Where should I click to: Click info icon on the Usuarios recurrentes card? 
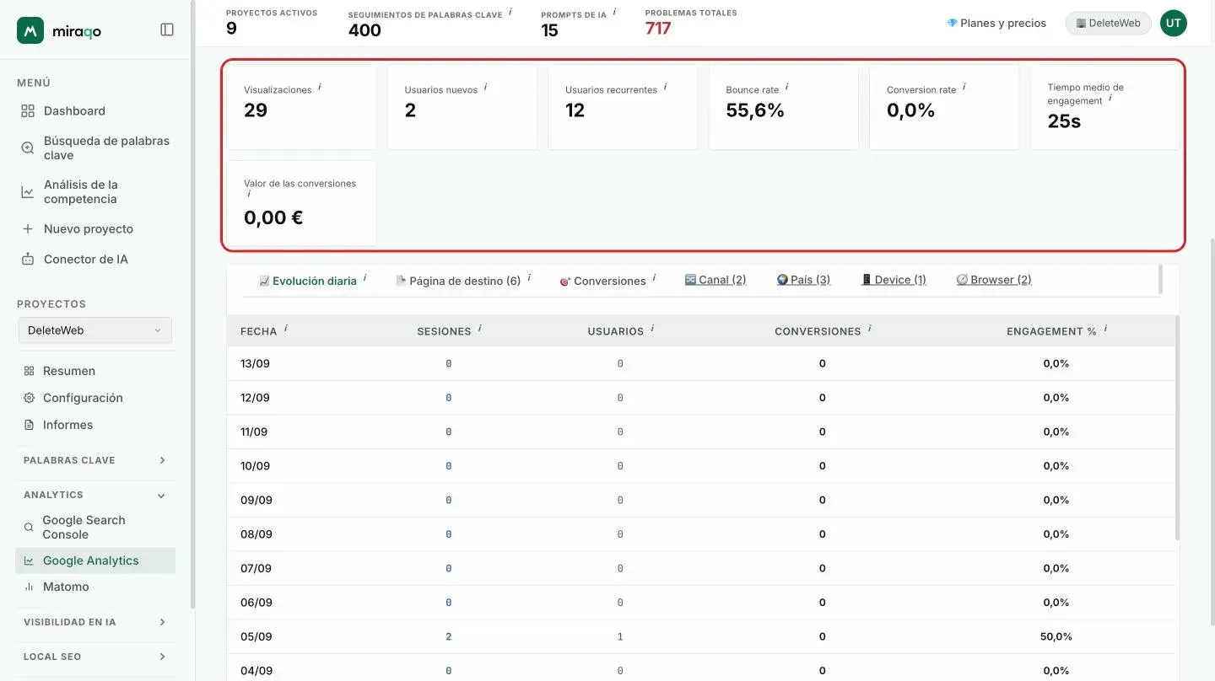pos(665,87)
